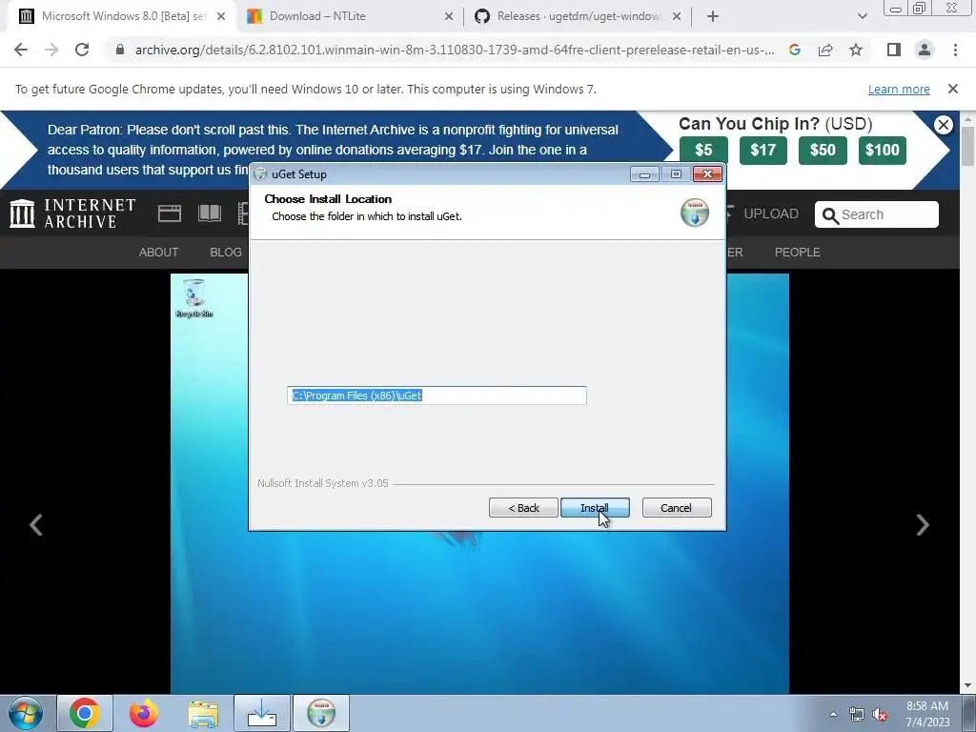Close the donation banner
This screenshot has width=976, height=732.
[943, 125]
